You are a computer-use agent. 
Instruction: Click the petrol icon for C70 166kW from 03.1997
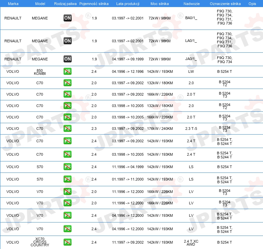click(x=68, y=94)
